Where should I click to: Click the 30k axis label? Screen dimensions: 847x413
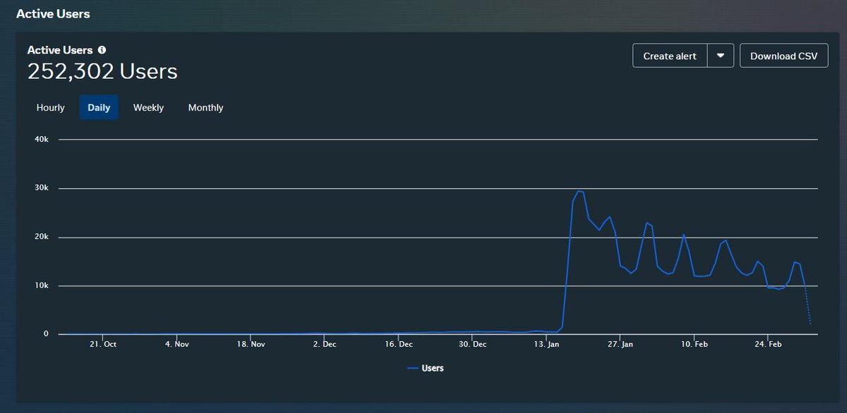coord(41,188)
